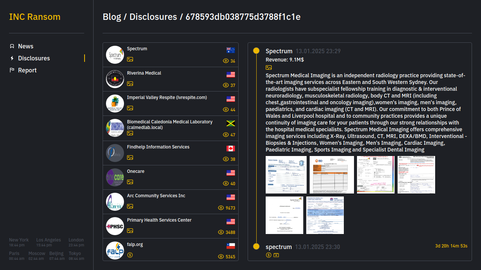The image size is (481, 270).
Task: Open the first document thumbnail in gallery
Action: coord(286,175)
